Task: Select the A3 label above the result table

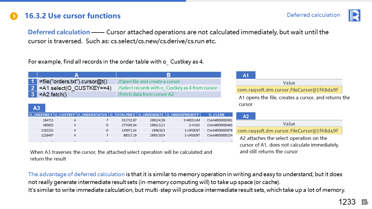Action: tap(37, 108)
